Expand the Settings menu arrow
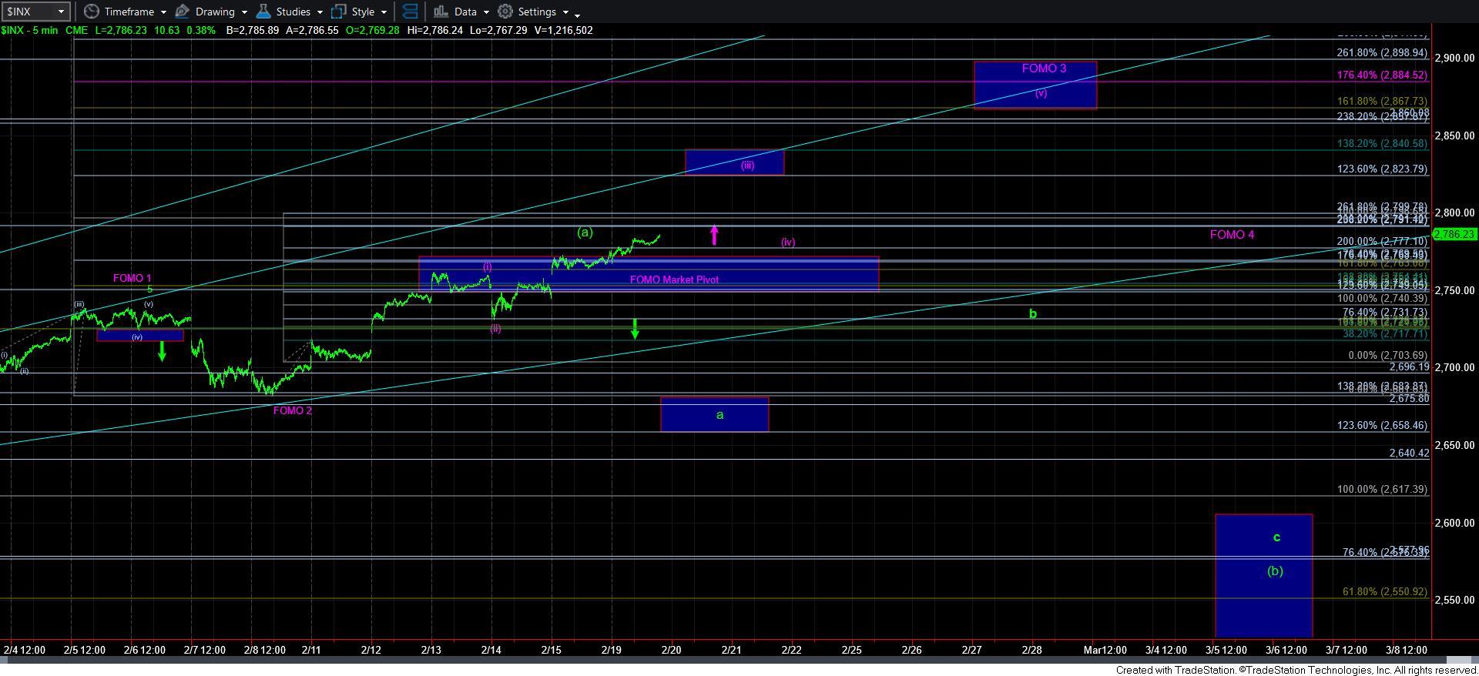This screenshot has width=1479, height=676. [x=565, y=12]
